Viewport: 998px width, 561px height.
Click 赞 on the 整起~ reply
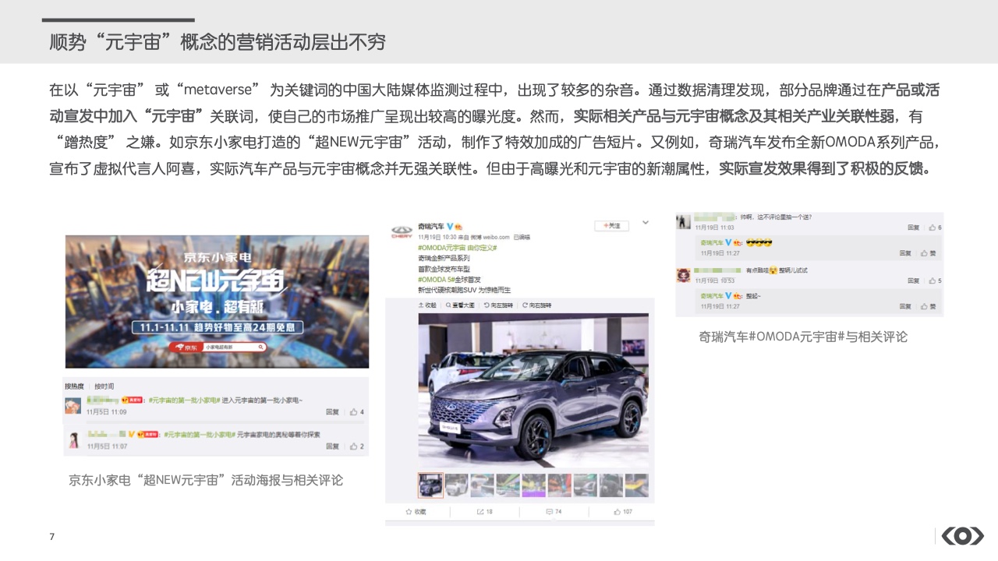929,306
